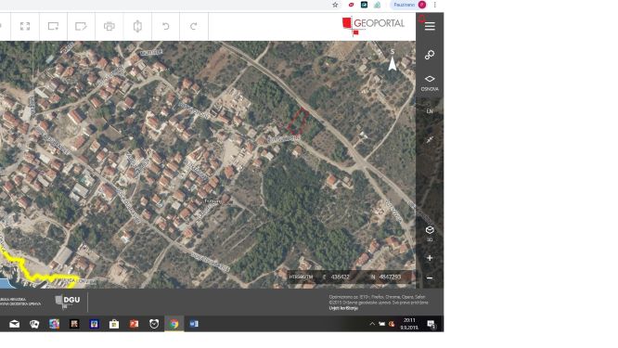Click the satellite icon in sidebar
Screen dimensions: 618x348
pyautogui.click(x=430, y=139)
